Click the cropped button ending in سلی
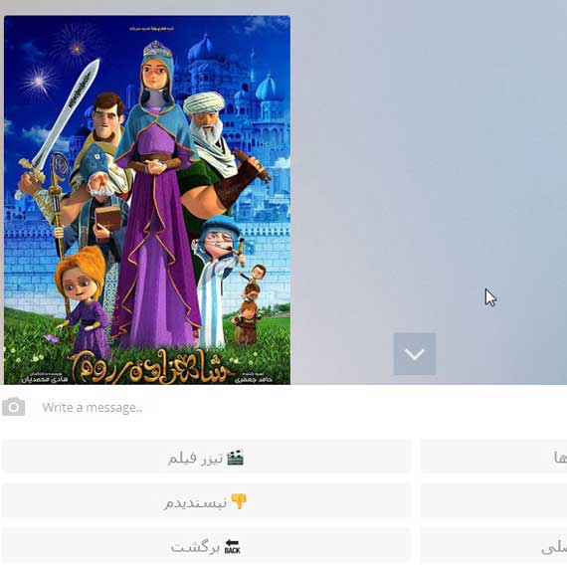The width and height of the screenshot is (567, 567). tap(494, 546)
